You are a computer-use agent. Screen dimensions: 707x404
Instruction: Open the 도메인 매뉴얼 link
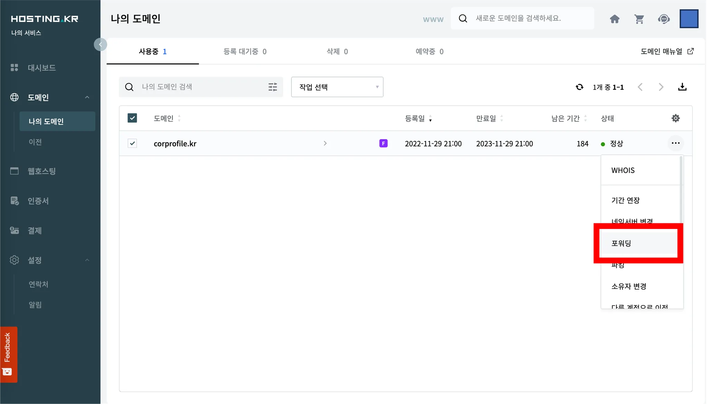(x=667, y=51)
